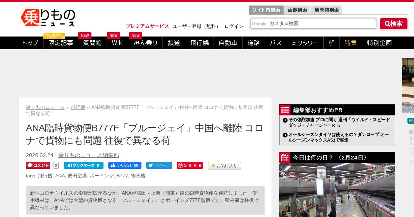
Task: Open the 鉄道 category
Action: click(174, 43)
